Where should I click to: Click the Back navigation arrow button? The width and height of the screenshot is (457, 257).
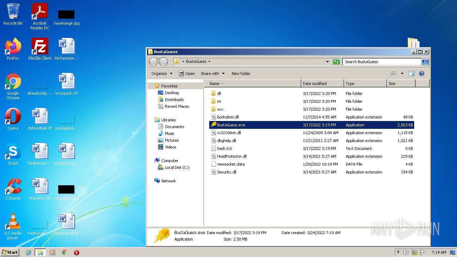pos(153,62)
